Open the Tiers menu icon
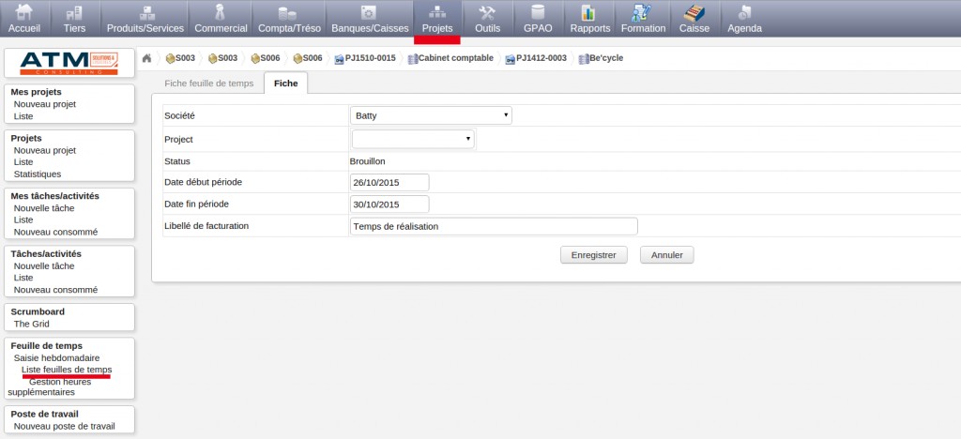This screenshot has width=961, height=439. (x=74, y=12)
